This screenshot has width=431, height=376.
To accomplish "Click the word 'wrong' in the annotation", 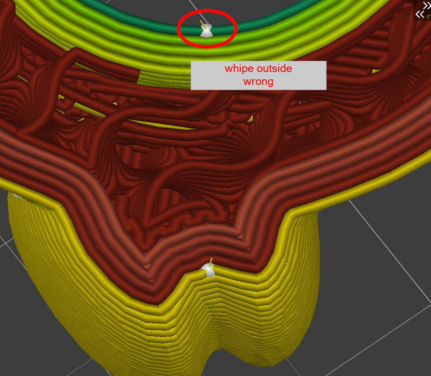I will [x=258, y=81].
